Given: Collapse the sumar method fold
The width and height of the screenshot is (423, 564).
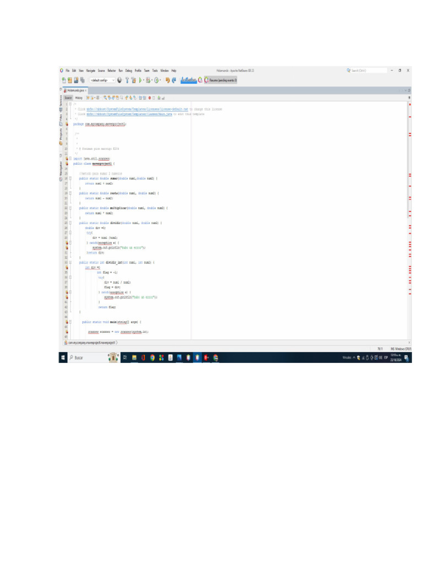Looking at the screenshot, I should click(x=70, y=178).
